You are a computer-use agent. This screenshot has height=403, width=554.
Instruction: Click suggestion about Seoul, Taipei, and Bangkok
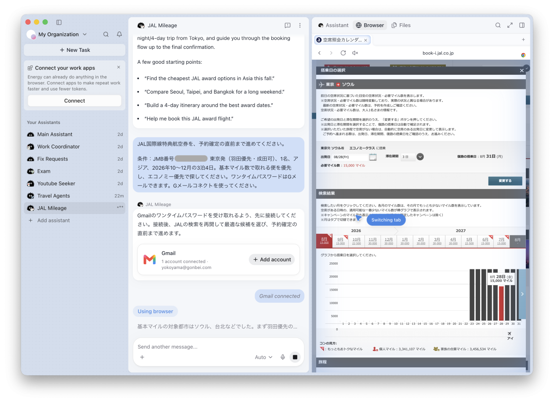(x=215, y=92)
